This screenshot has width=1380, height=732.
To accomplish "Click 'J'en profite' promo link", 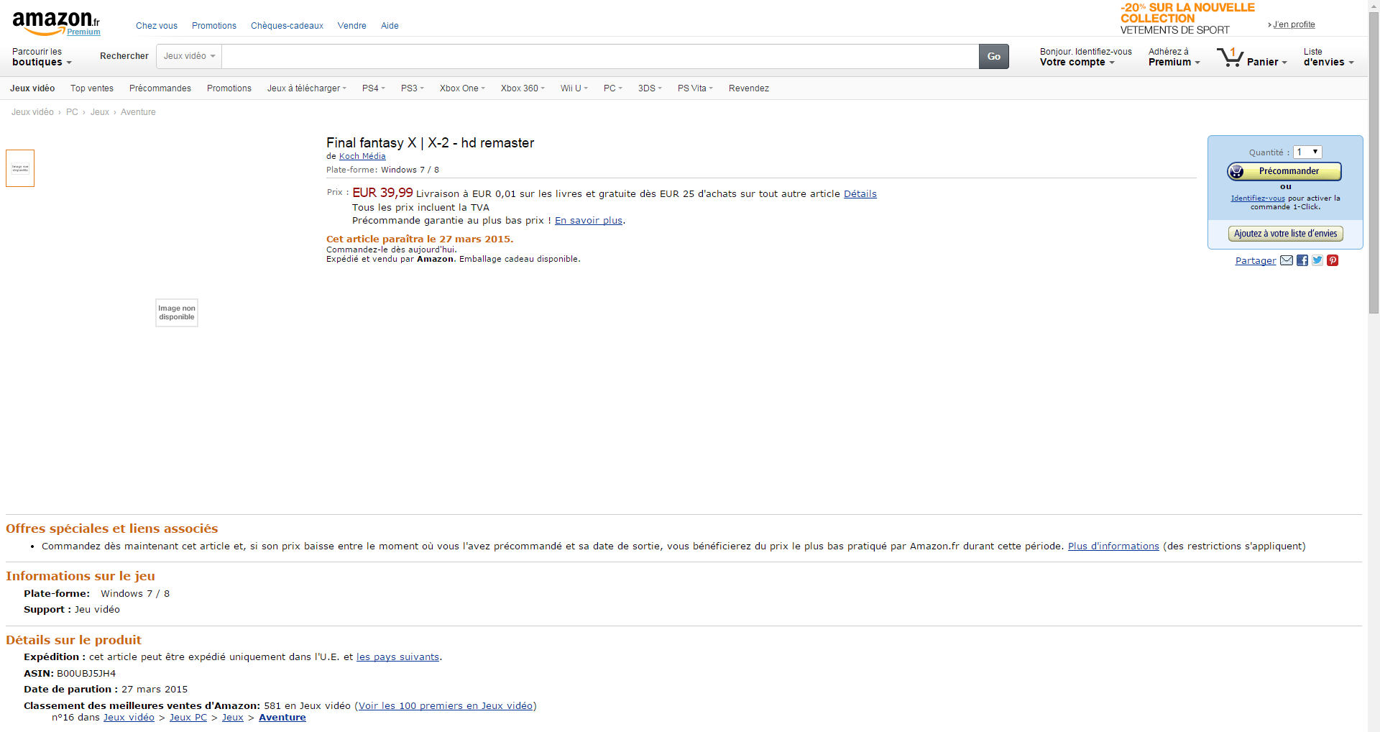I will tap(1294, 24).
